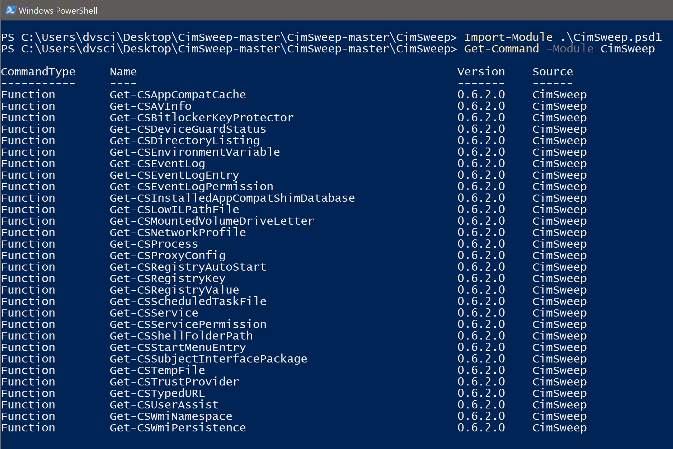Click the Get-Command command text
This screenshot has height=449, width=673.
(502, 48)
